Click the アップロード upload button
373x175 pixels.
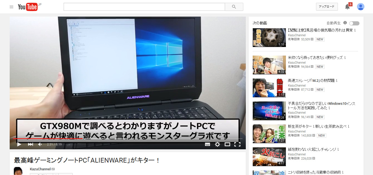tap(327, 7)
